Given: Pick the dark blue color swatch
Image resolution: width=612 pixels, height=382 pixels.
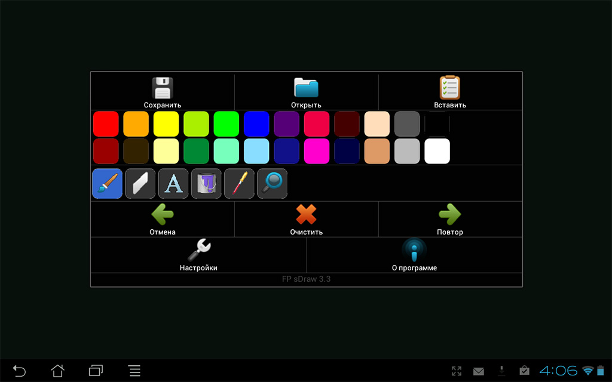Looking at the screenshot, I should 286,151.
